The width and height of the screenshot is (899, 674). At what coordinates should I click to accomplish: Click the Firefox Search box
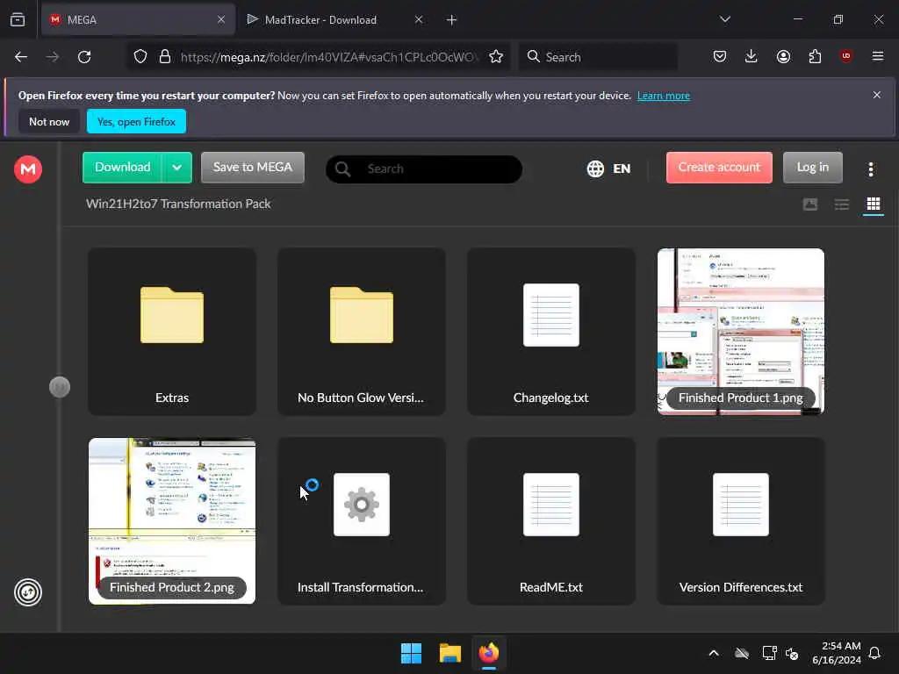(x=598, y=57)
